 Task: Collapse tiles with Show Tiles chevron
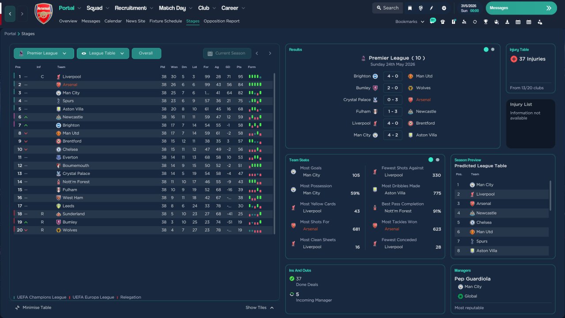pyautogui.click(x=272, y=307)
